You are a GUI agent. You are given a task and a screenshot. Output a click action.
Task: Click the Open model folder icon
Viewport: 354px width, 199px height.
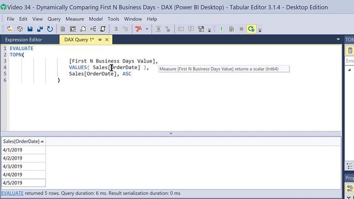pyautogui.click(x=10, y=29)
